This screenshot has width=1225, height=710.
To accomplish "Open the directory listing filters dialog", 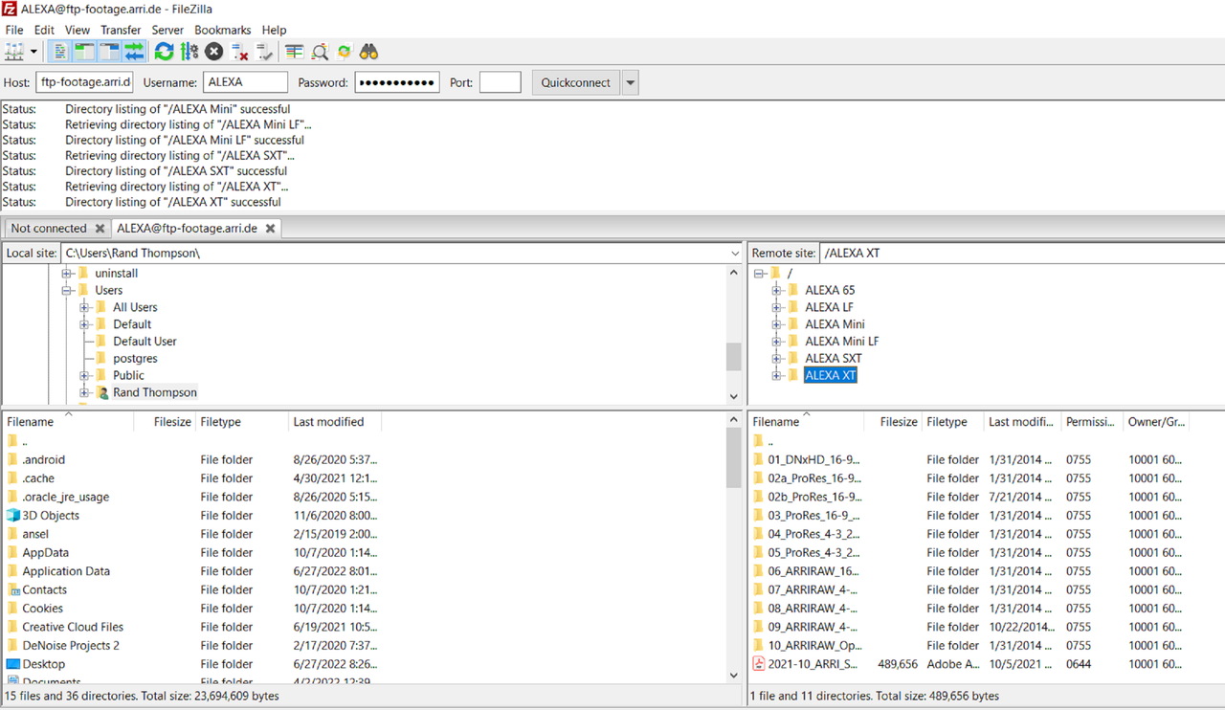I will click(295, 52).
